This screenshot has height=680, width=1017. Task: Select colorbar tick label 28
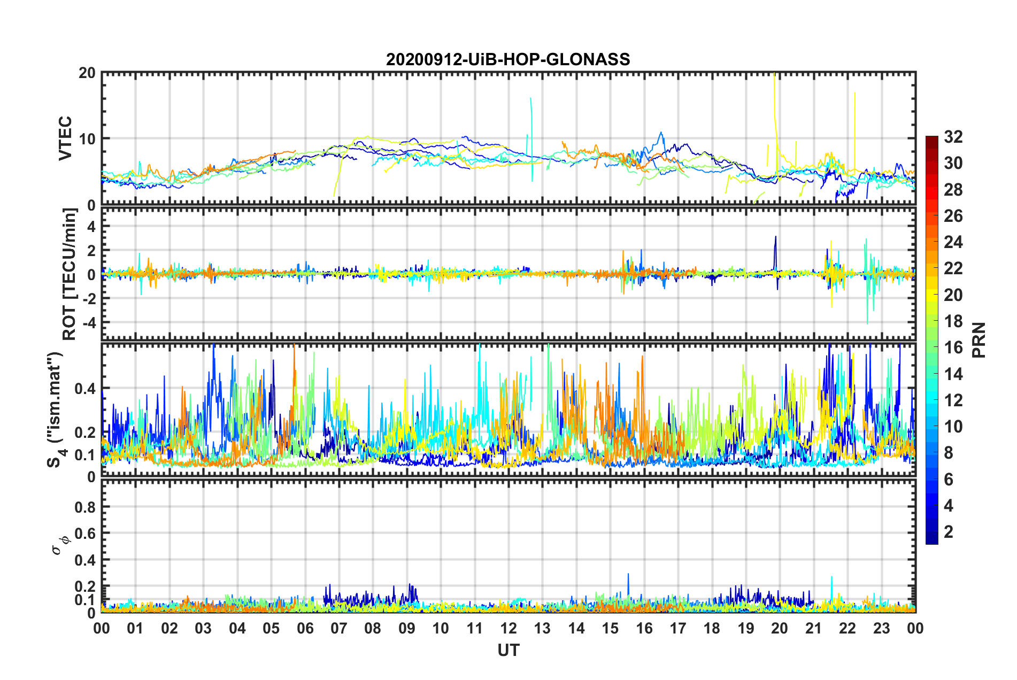tap(953, 190)
